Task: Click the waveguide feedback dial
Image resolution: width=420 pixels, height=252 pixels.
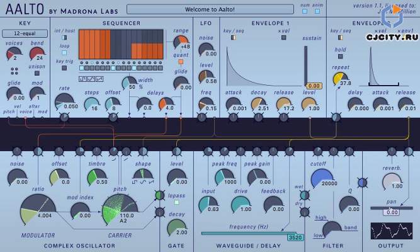Action: click(x=273, y=205)
